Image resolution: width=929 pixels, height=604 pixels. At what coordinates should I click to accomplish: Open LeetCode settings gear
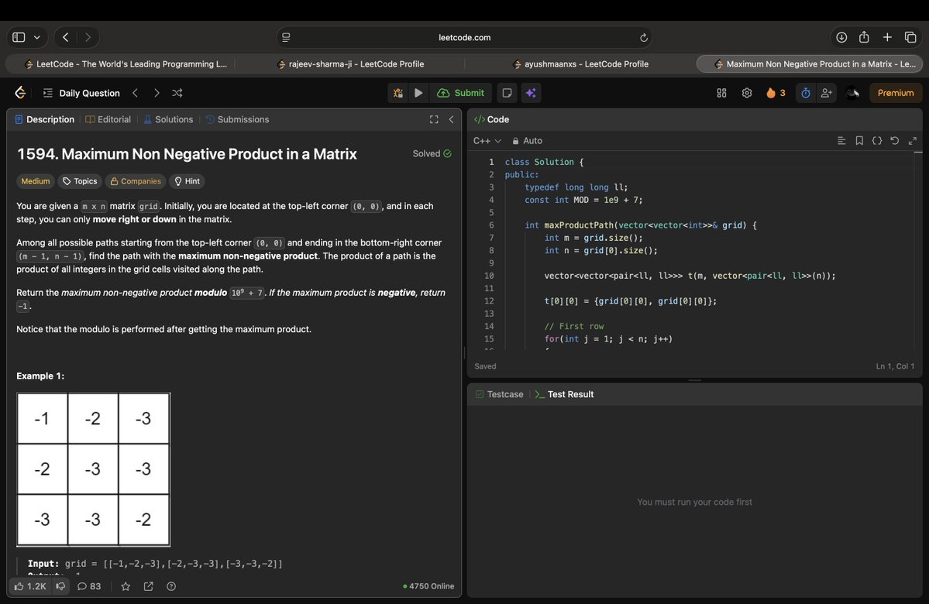[746, 93]
